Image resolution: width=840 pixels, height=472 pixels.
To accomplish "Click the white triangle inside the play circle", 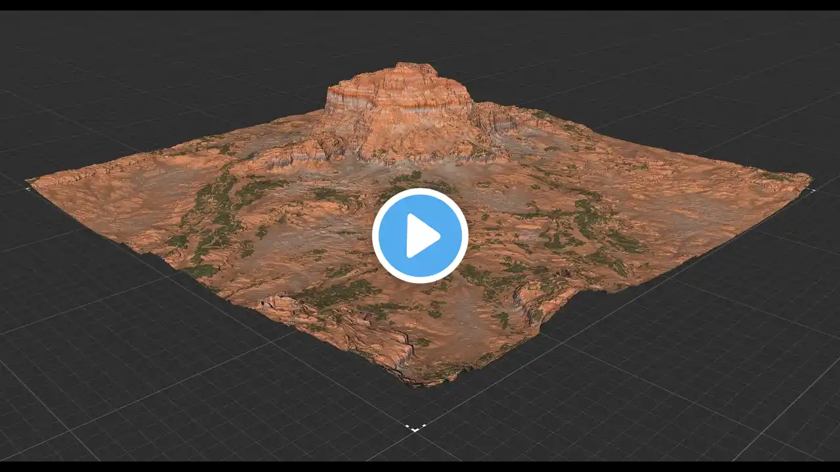I will 423,235.
